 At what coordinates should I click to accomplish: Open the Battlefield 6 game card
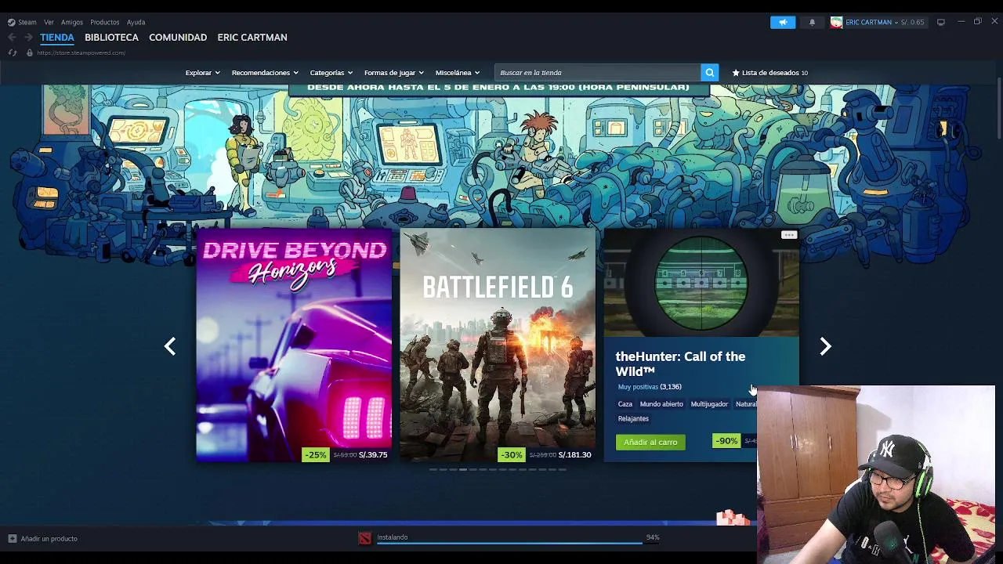pyautogui.click(x=498, y=345)
